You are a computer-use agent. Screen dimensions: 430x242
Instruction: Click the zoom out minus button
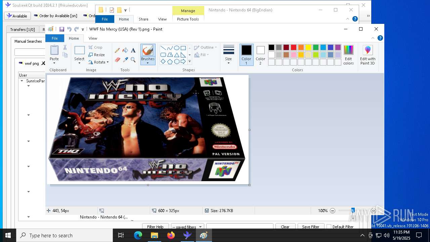click(332, 211)
